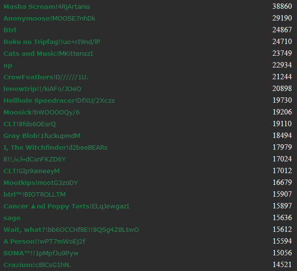Select the name Boku no Tripfag

tap(31, 42)
